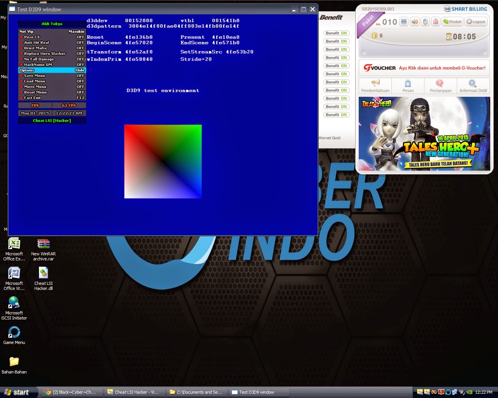
Task: Toggle the Peso CS cheat option
Action: click(52, 37)
